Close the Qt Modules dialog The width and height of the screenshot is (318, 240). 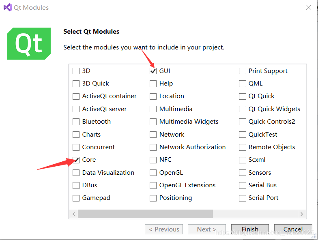[x=309, y=7]
